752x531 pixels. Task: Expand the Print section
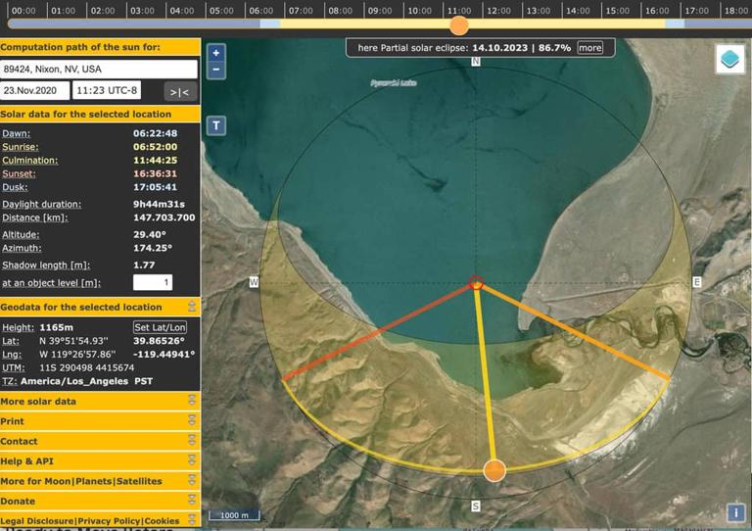coord(100,421)
